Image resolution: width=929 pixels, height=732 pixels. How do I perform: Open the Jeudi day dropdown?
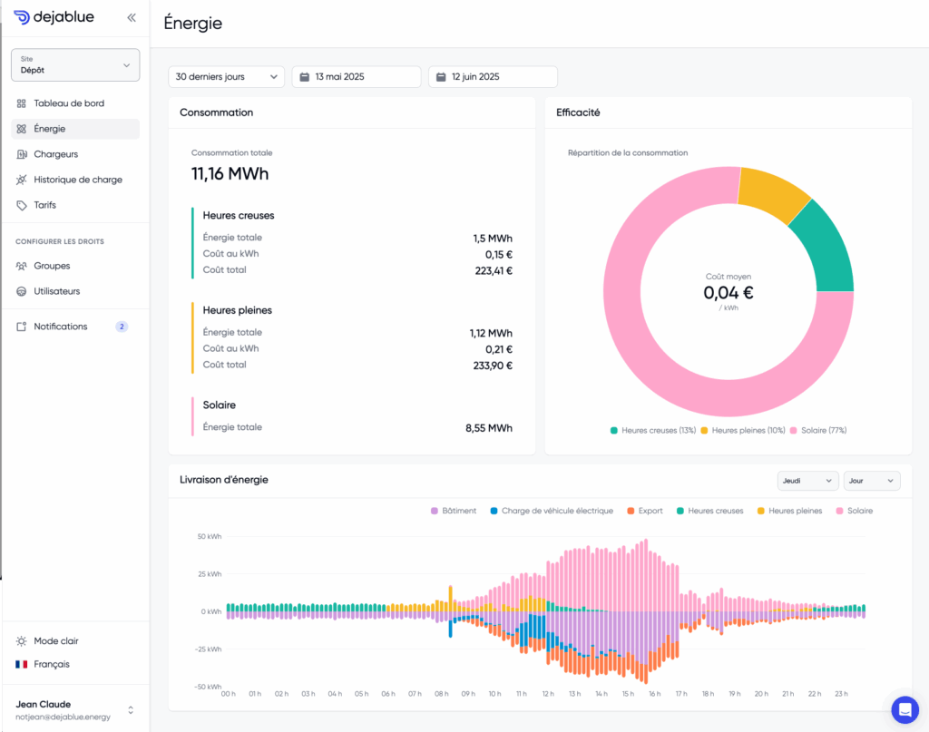(x=807, y=481)
